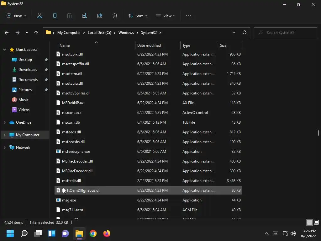
Task: Open network status in system tray
Action: tap(285, 233)
